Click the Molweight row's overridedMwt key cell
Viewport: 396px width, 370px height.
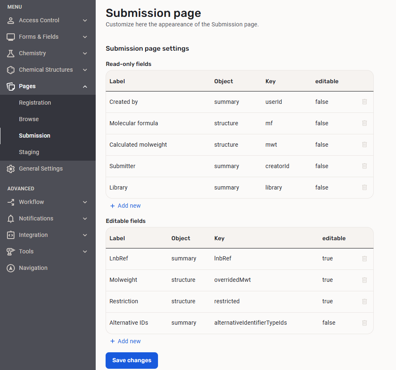(x=233, y=280)
